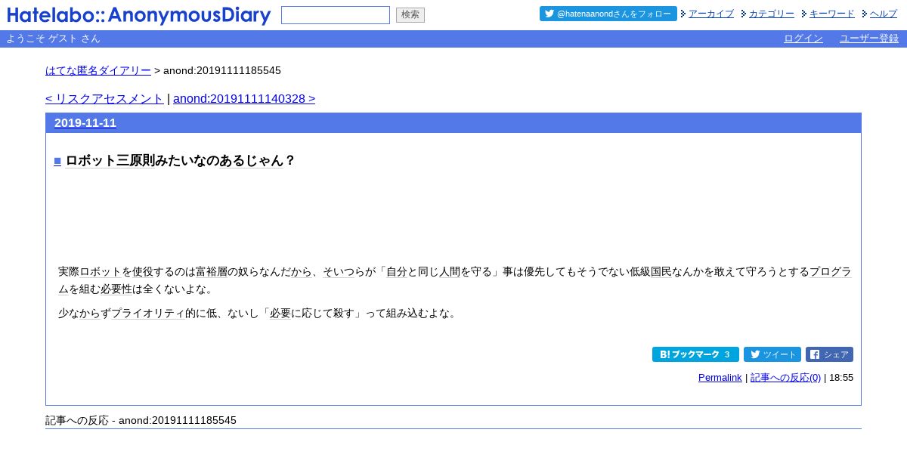Click the Hatena ブックマーク button
Image resolution: width=907 pixels, height=476 pixels.
pos(695,354)
